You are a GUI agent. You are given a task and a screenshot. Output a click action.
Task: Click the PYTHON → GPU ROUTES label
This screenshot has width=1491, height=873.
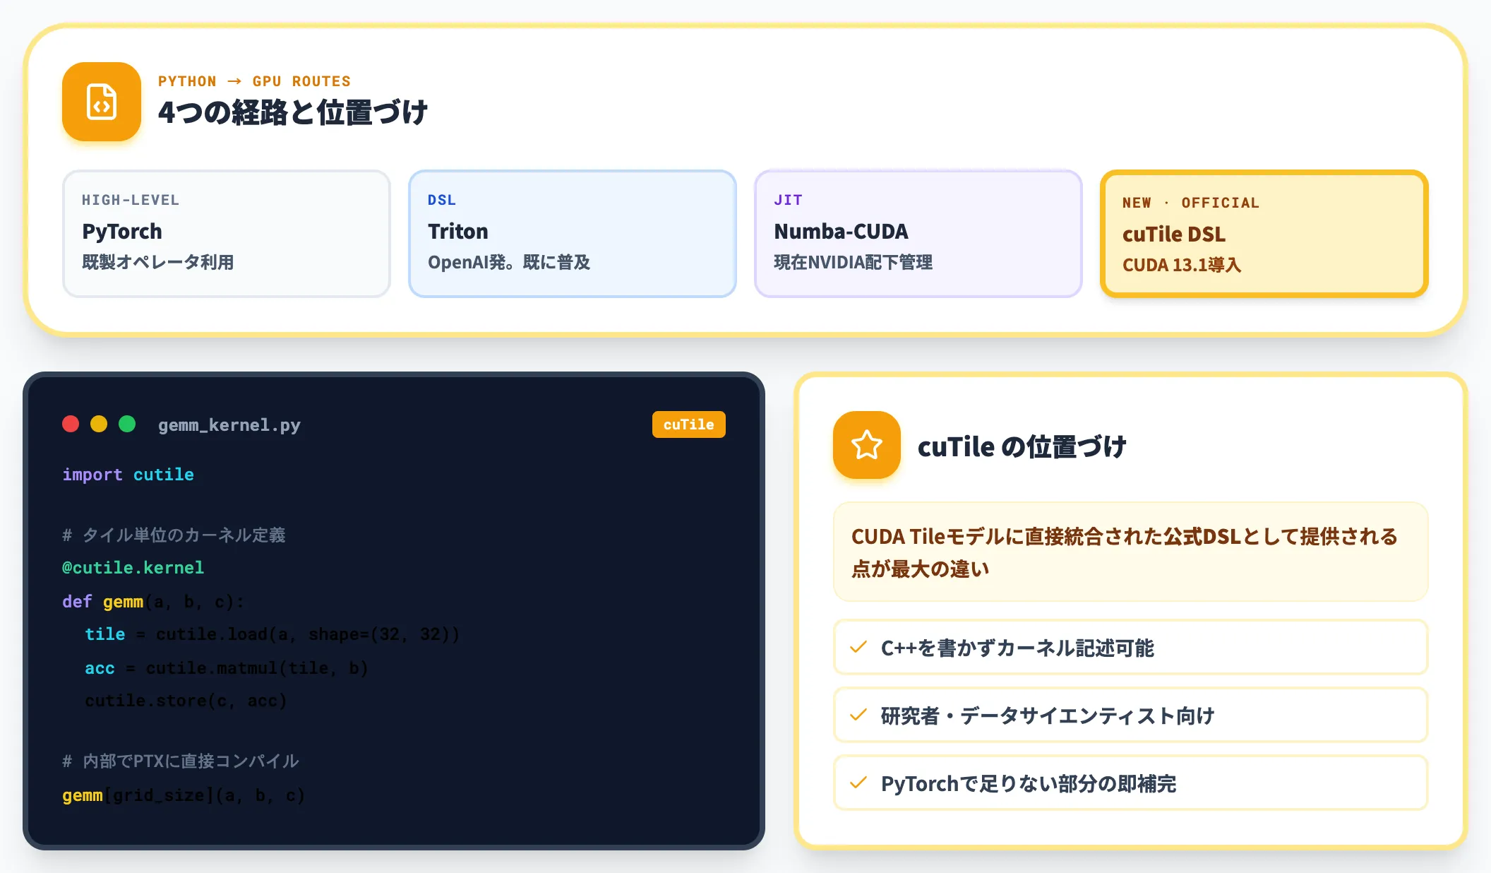pos(254,81)
